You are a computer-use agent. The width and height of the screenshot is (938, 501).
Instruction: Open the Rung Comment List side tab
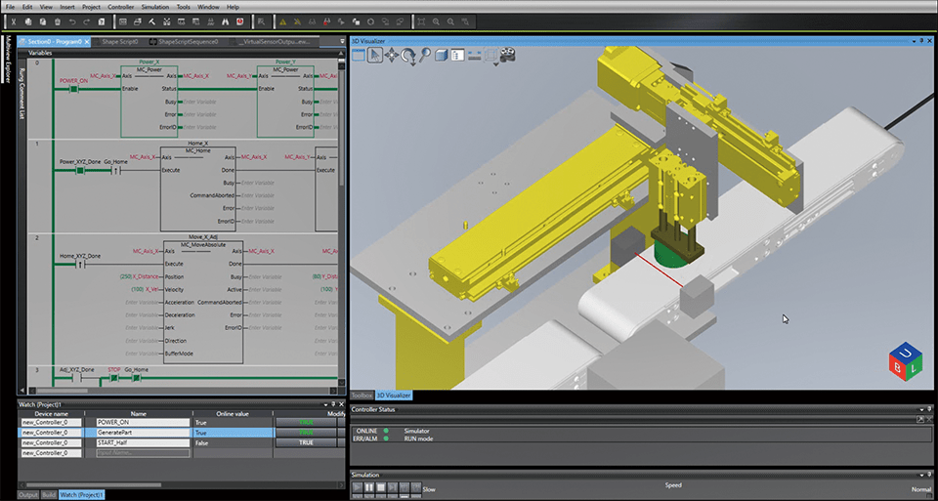coord(22,94)
